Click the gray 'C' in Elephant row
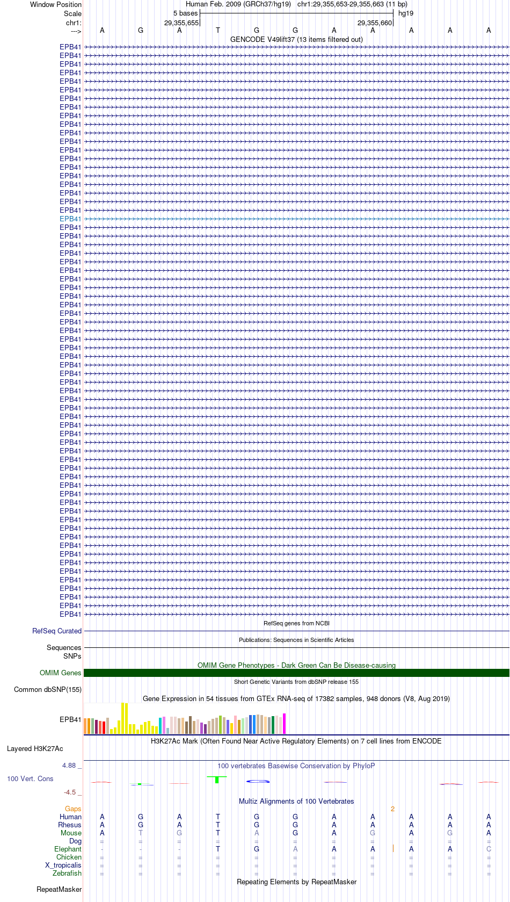Image resolution: width=510 pixels, height=902 pixels. pyautogui.click(x=489, y=849)
